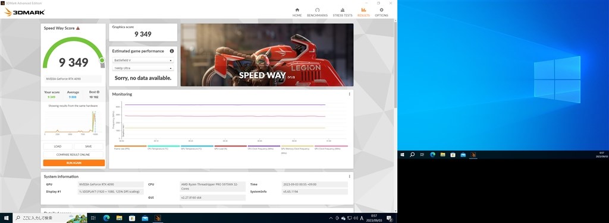Click 3DMark icon on left taskbar
Screen dimensions: 609x223
158,218
